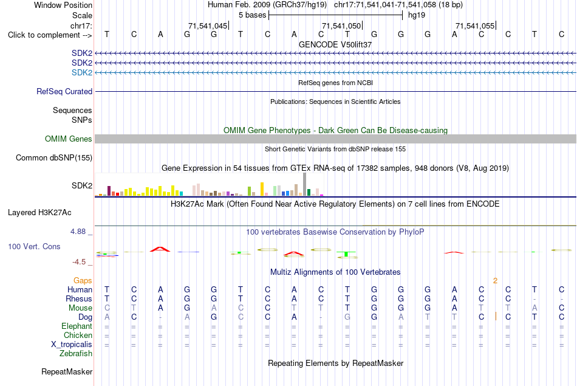This screenshot has height=386, width=577.
Task: Click the Zebrafish alignment row label
Action: click(x=76, y=353)
